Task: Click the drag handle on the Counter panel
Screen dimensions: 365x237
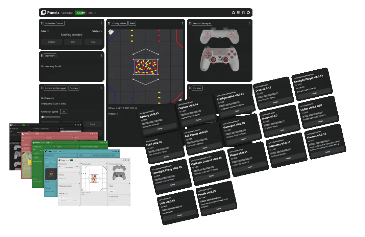Action: pos(190,88)
